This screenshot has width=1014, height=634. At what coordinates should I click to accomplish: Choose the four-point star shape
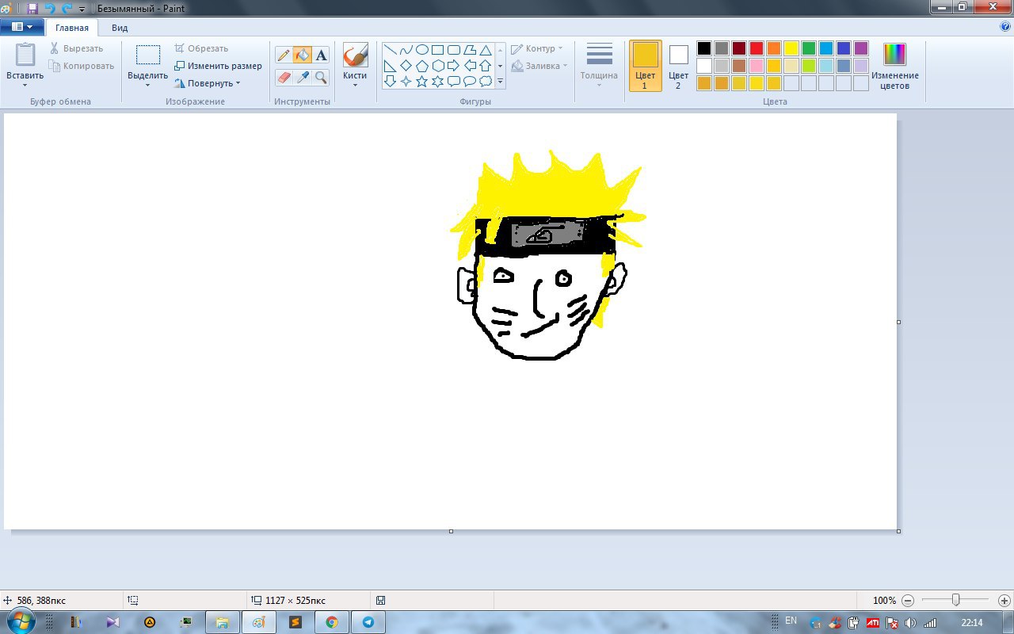(406, 81)
